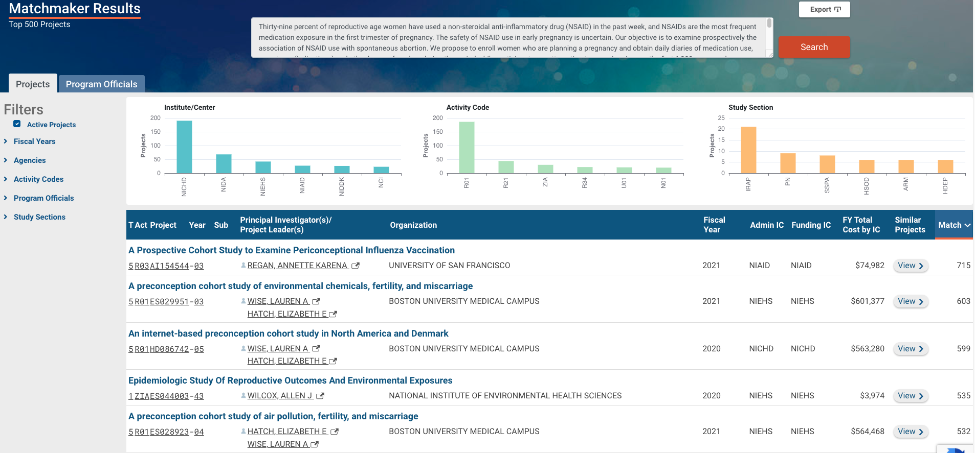Expand the Study Sections filter

pos(39,217)
